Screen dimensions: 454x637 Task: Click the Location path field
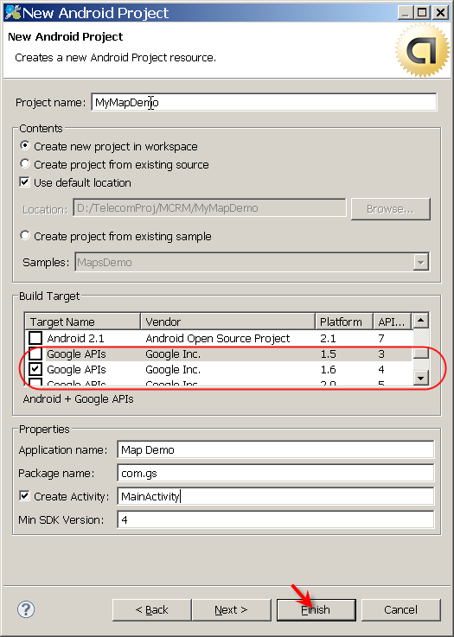coord(209,208)
